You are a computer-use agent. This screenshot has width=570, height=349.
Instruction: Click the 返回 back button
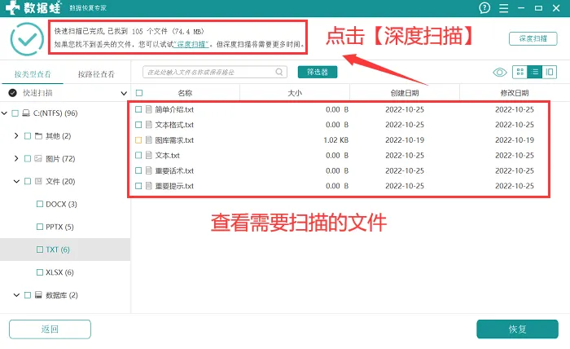(50, 329)
